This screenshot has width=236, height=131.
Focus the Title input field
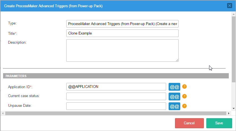pyautogui.click(x=122, y=33)
